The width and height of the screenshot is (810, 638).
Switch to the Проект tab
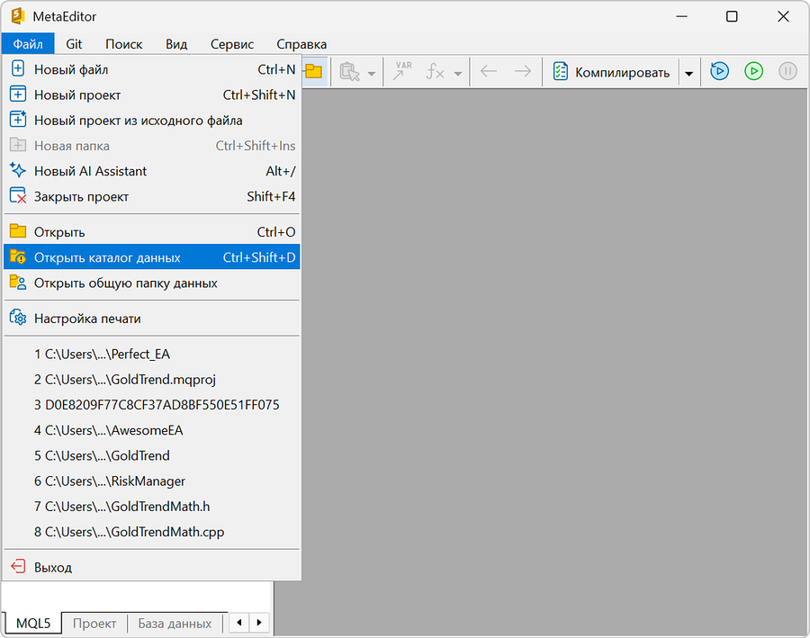point(94,623)
